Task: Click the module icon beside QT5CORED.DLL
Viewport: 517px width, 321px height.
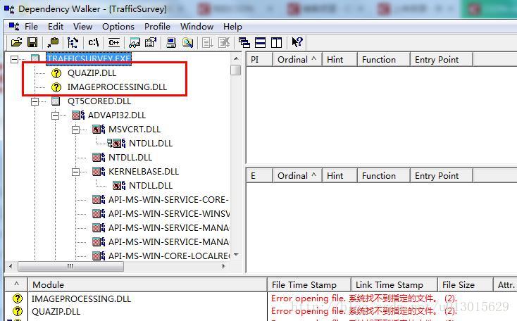Action: click(x=56, y=101)
